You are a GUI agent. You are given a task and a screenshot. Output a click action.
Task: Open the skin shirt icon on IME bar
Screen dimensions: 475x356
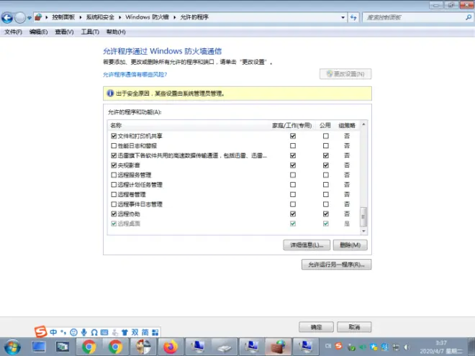[125, 332]
